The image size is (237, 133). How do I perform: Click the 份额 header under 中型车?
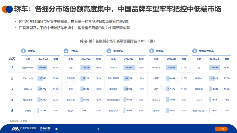click(184, 59)
